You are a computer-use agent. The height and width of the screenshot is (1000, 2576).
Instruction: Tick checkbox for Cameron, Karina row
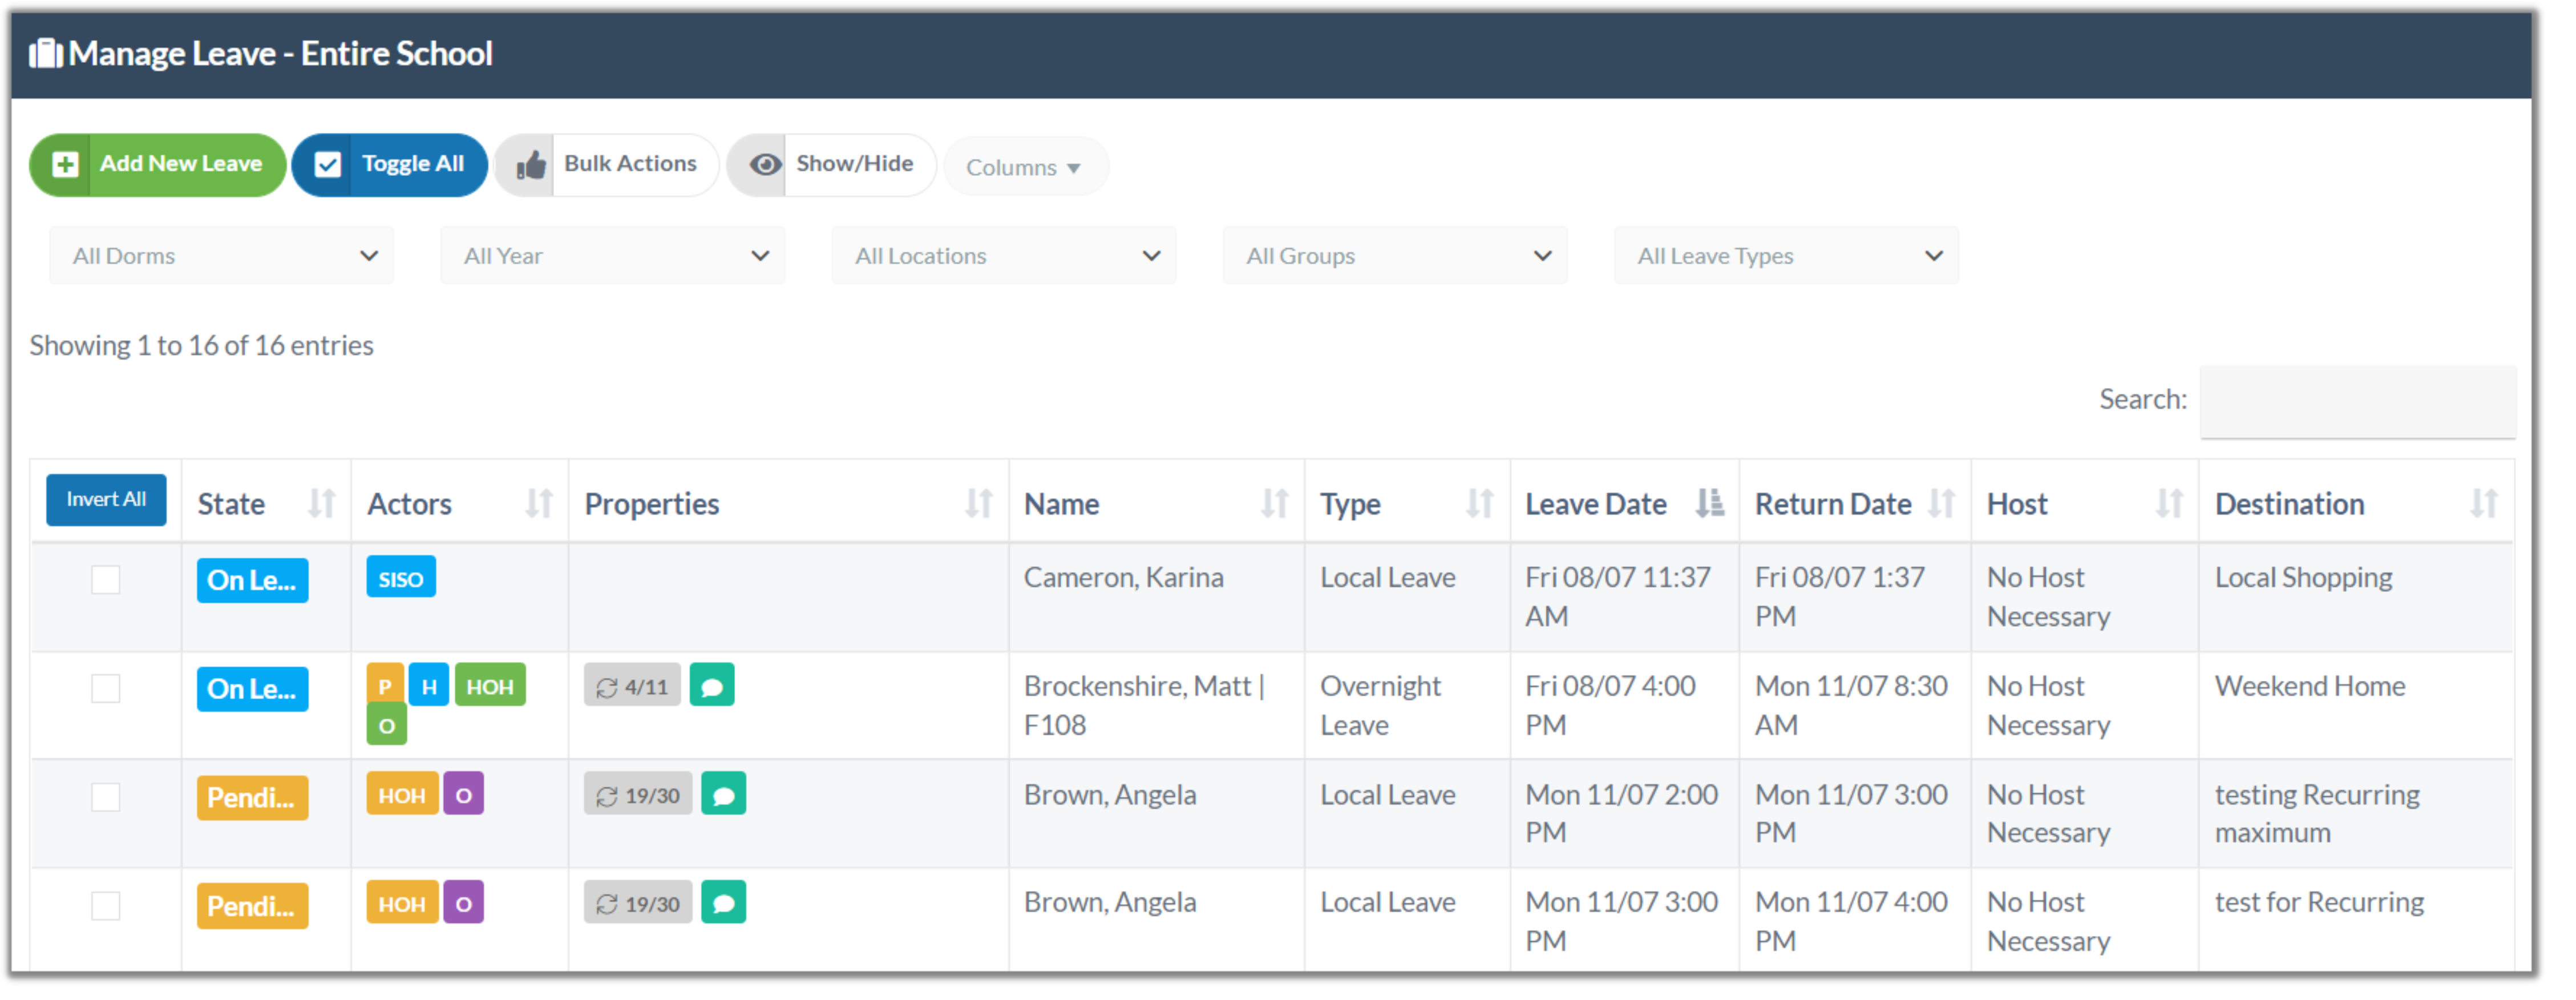106,579
